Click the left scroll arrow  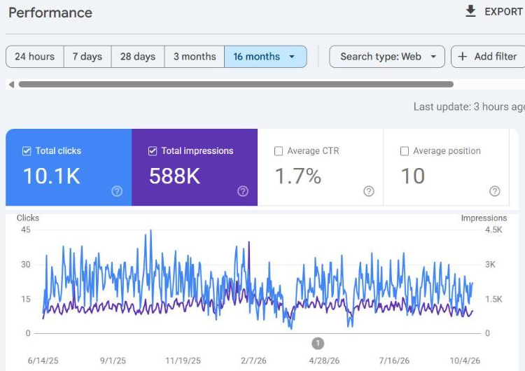tap(11, 85)
